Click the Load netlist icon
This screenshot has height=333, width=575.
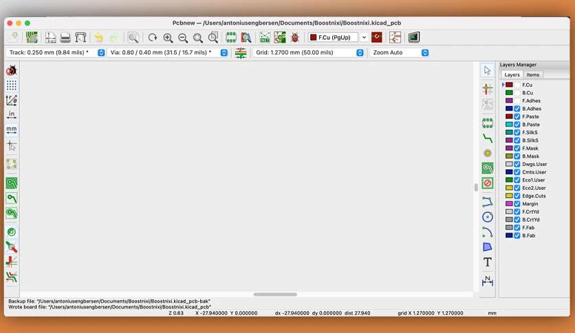[264, 37]
